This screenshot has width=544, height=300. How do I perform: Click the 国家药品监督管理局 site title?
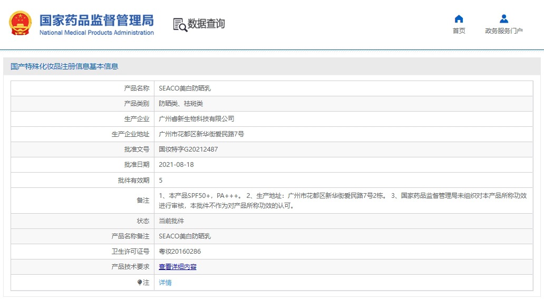pyautogui.click(x=96, y=21)
